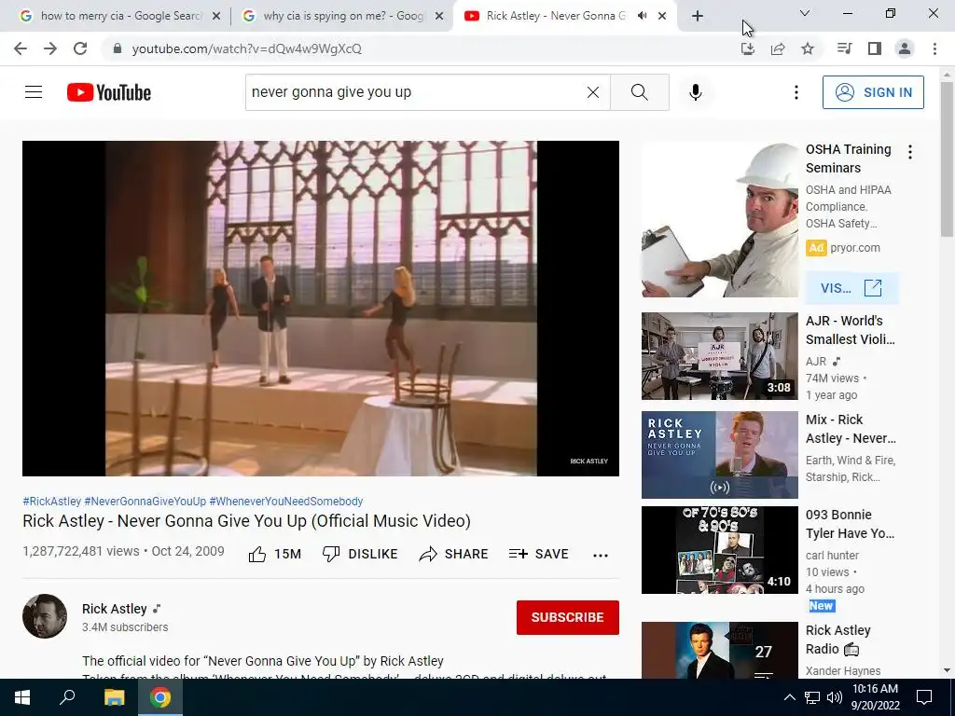Bookmark this page with star icon
This screenshot has height=716, width=955.
(808, 48)
